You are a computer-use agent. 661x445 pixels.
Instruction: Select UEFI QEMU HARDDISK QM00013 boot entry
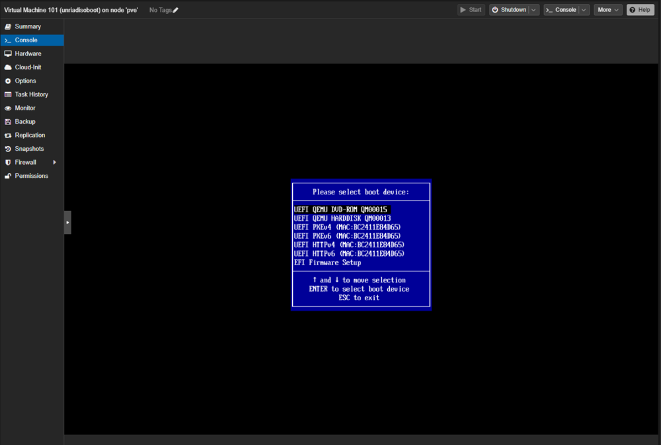pyautogui.click(x=342, y=218)
